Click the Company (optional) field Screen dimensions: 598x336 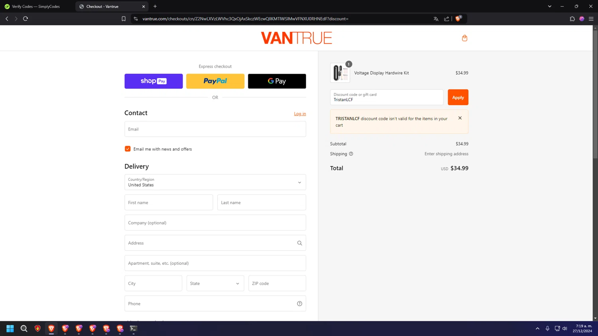pos(215,223)
